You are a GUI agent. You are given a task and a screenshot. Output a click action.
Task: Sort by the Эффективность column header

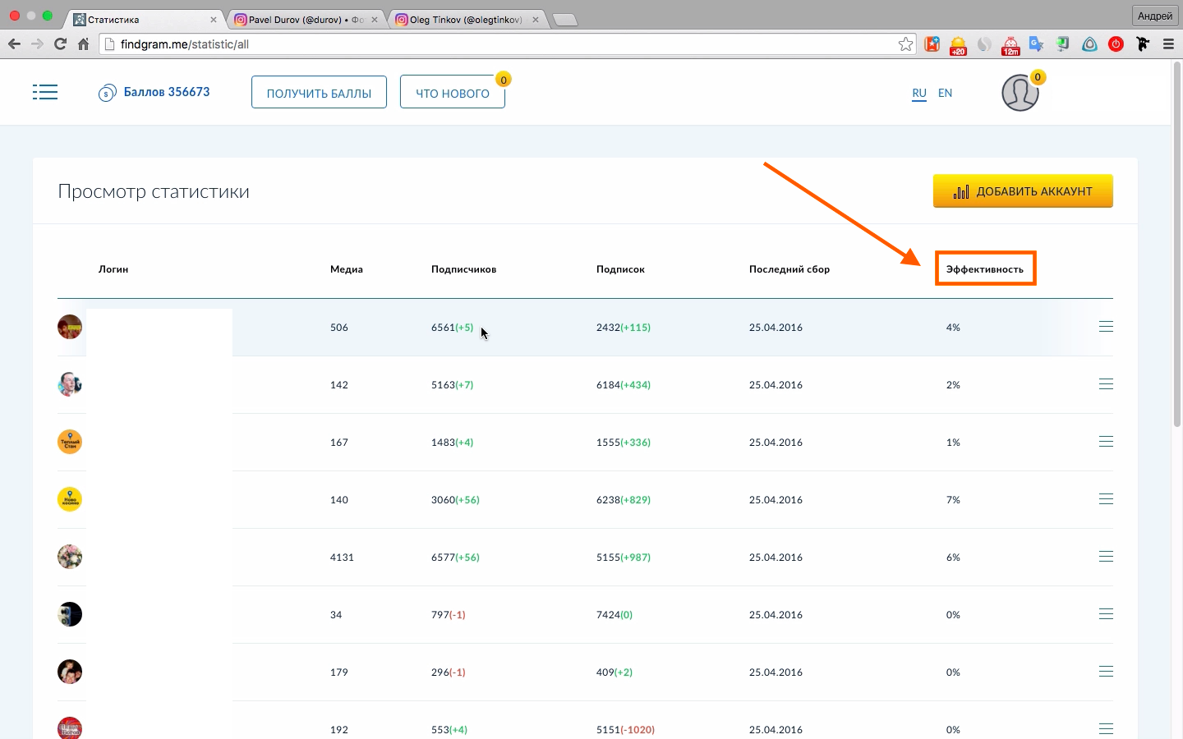[x=985, y=269]
